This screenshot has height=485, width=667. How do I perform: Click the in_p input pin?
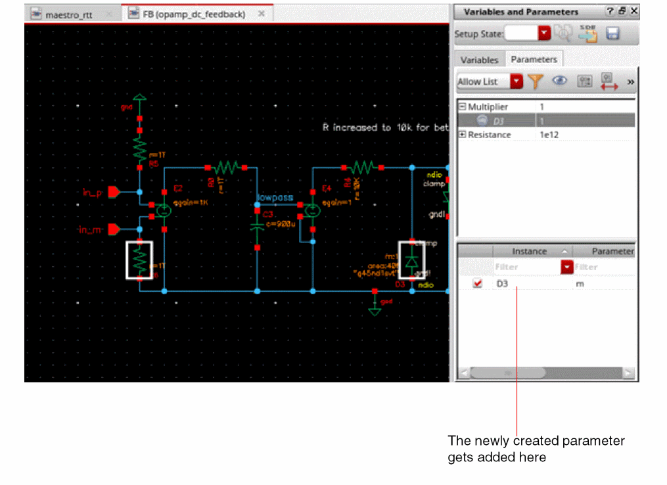tap(114, 193)
